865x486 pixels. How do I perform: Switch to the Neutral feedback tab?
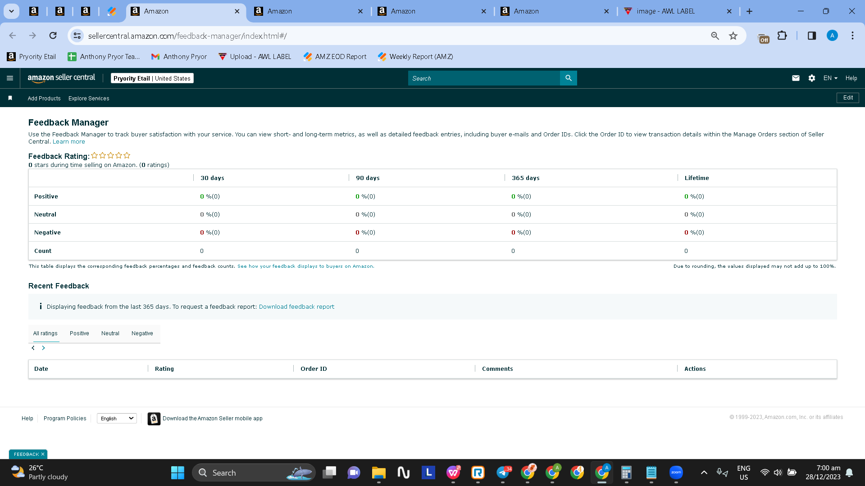(x=110, y=333)
